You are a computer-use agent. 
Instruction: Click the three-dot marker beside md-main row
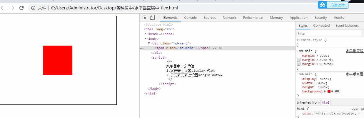point(142,48)
